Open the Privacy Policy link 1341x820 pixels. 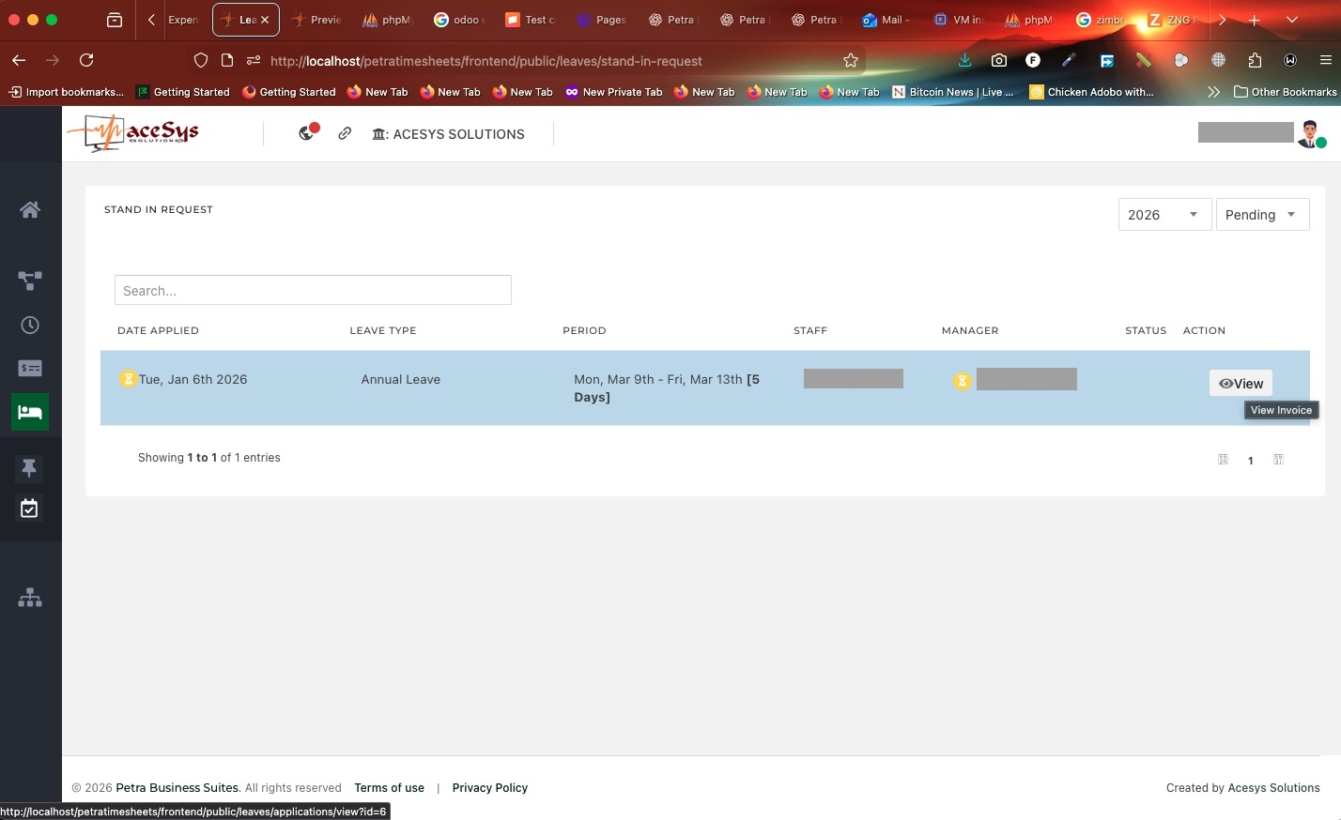pyautogui.click(x=489, y=788)
